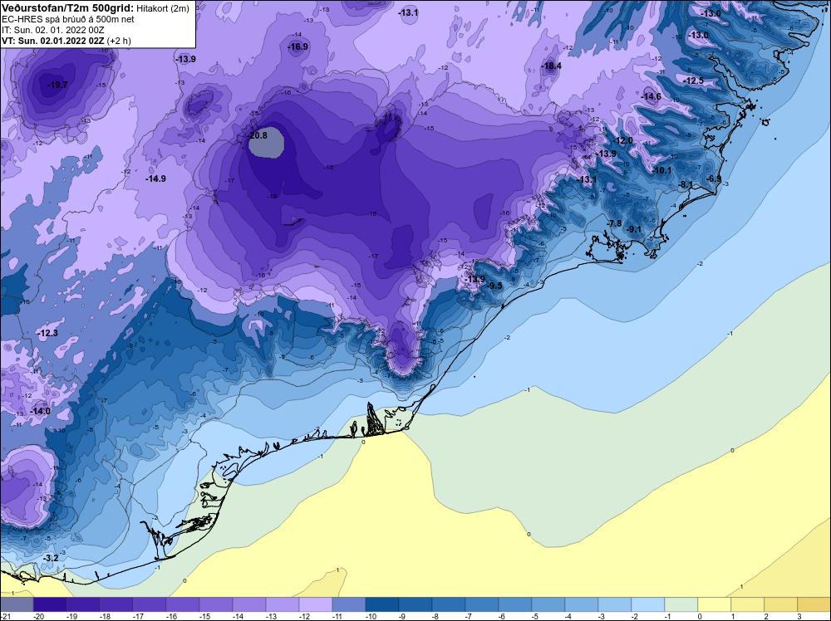Click the -12.0 temperature value
This screenshot has width=831, height=621.
(x=622, y=141)
